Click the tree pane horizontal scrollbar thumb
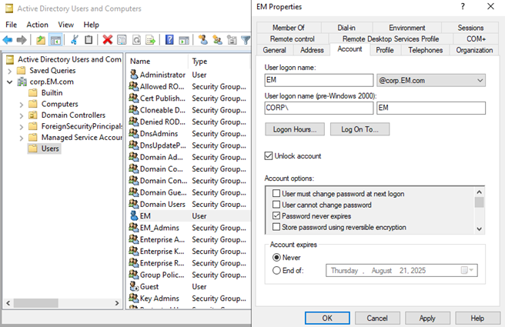Image resolution: width=505 pixels, height=327 pixels. pyautogui.click(x=35, y=303)
